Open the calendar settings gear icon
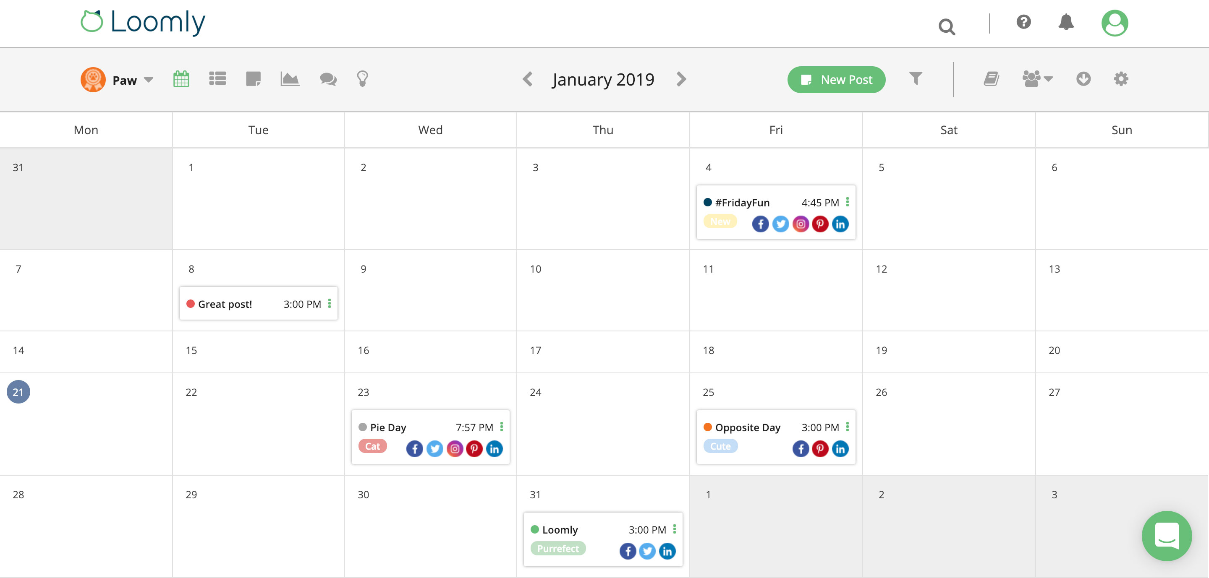1209x578 pixels. pos(1120,79)
